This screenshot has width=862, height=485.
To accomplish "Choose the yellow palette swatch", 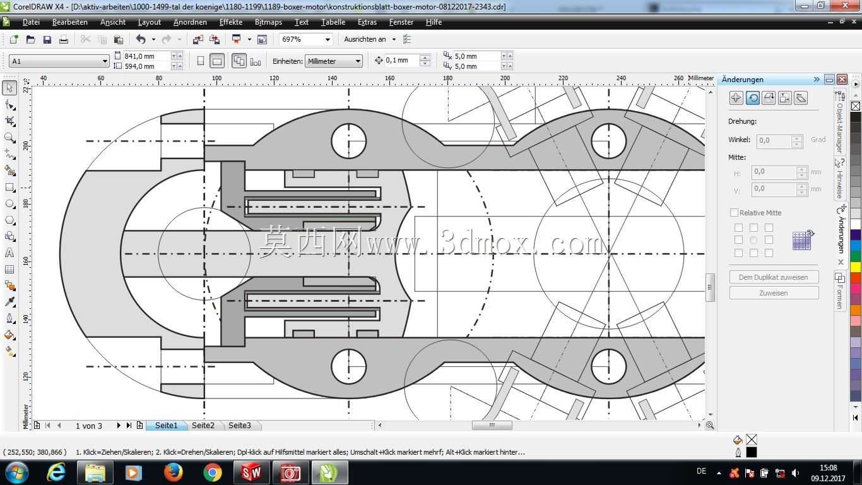I will coord(856,267).
